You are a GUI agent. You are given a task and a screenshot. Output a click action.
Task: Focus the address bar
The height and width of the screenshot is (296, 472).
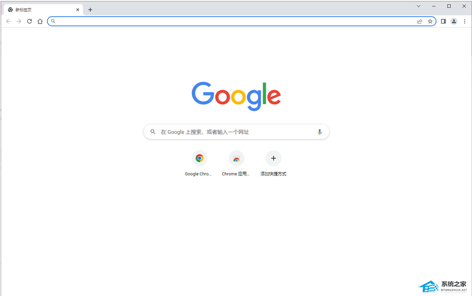coord(233,21)
